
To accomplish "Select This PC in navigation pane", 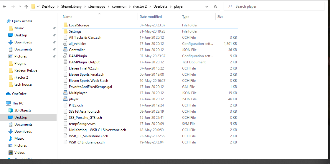I will [18, 103].
